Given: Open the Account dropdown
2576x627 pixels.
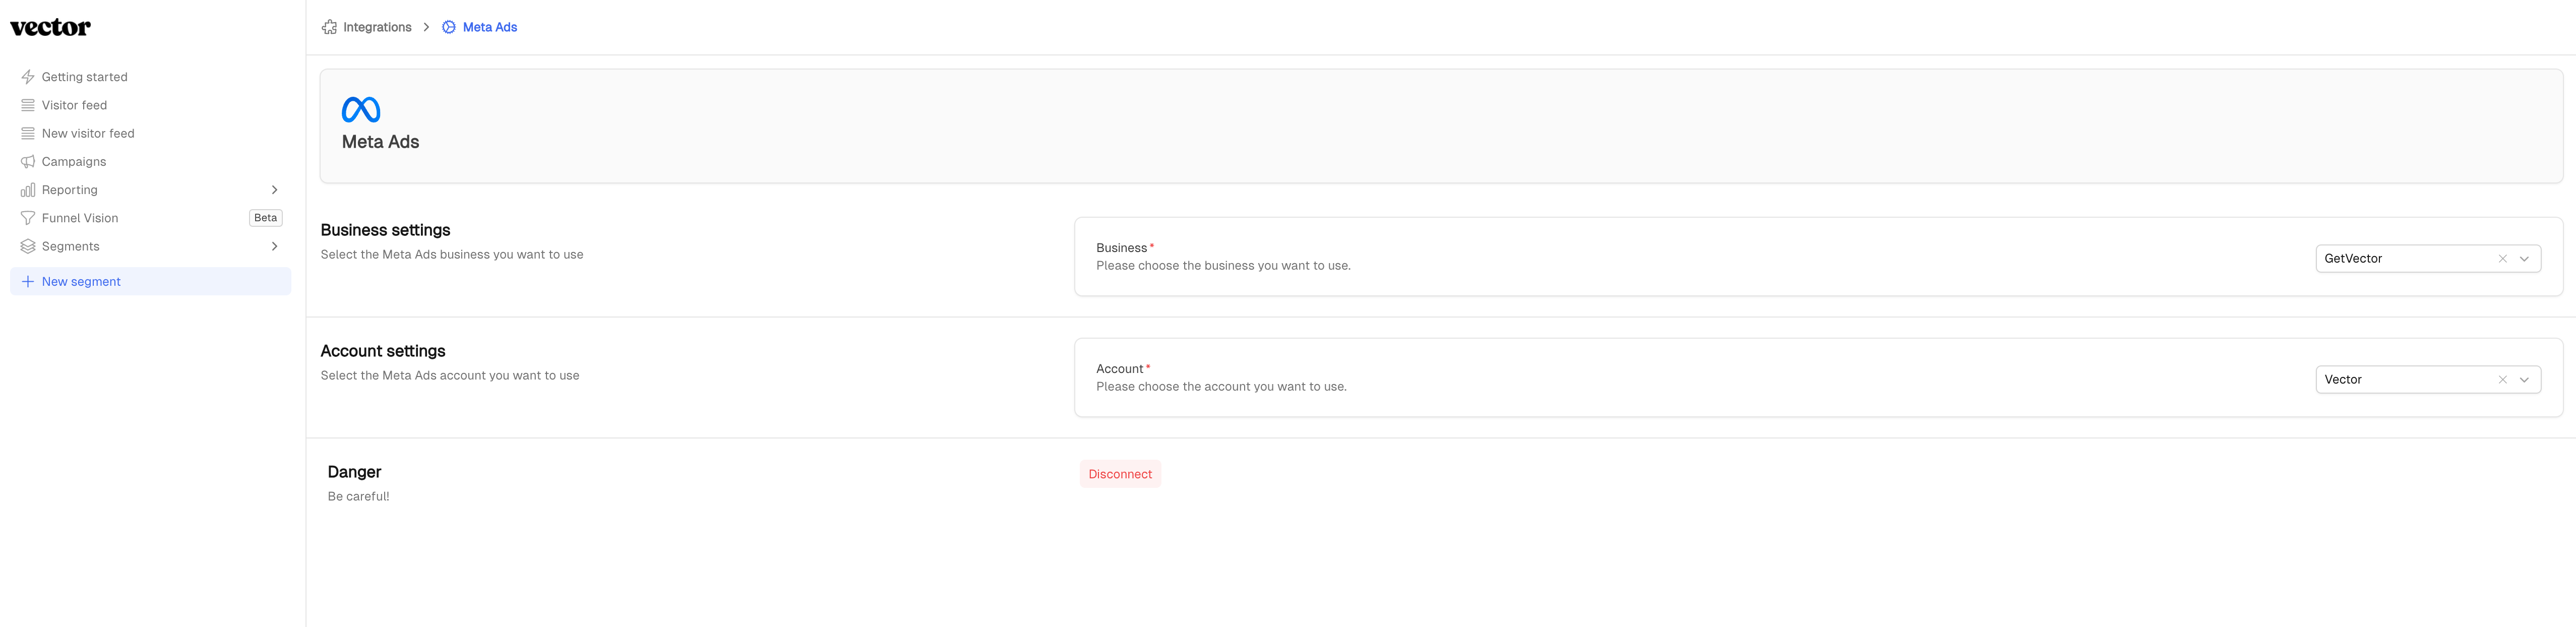Looking at the screenshot, I should point(2524,380).
